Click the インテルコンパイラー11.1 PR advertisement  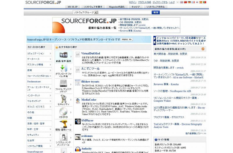[180, 41]
